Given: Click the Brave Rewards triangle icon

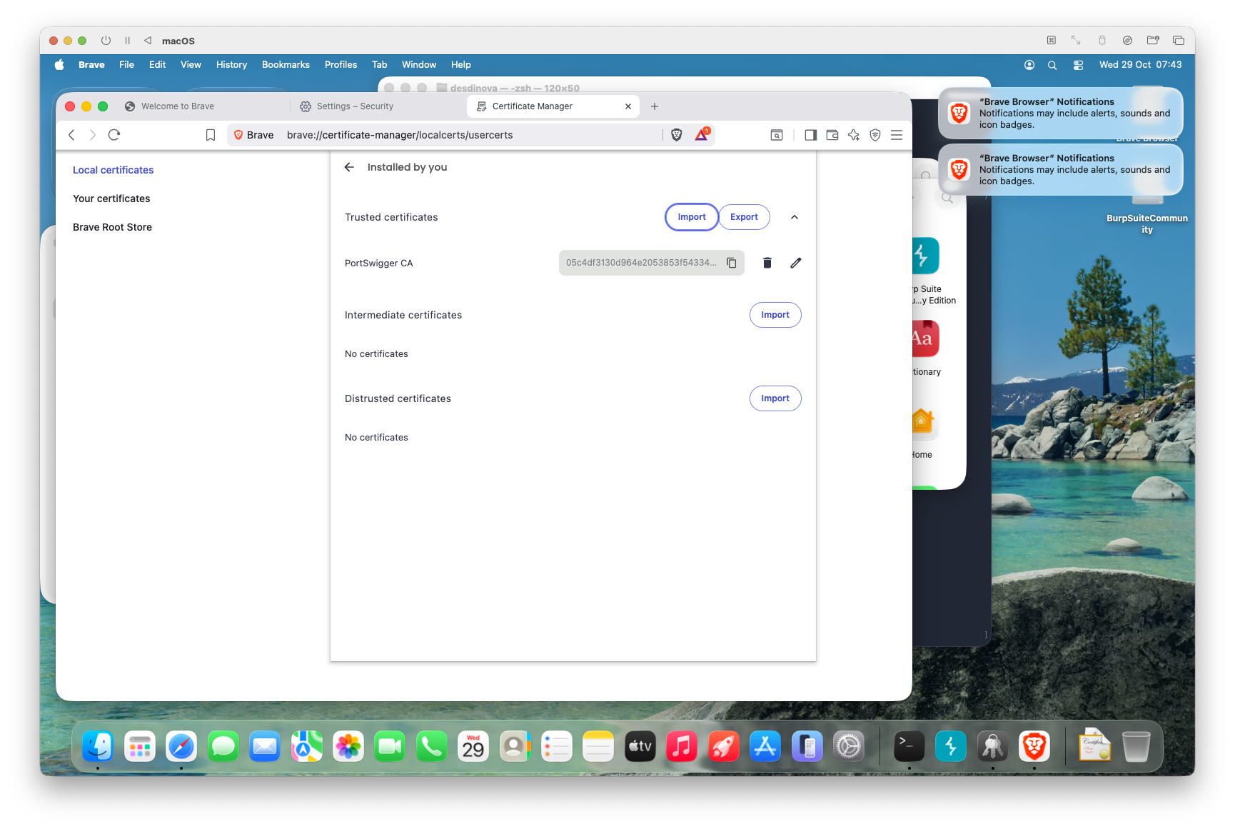Looking at the screenshot, I should click(x=701, y=135).
